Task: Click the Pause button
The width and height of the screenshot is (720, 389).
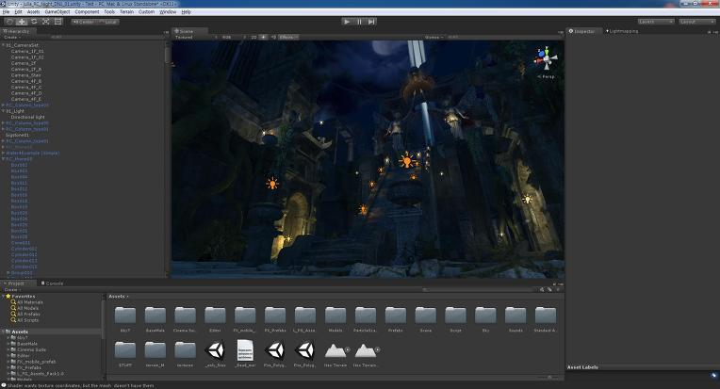Action: click(360, 22)
